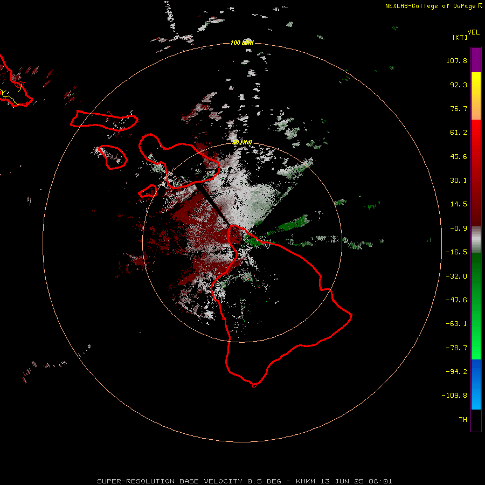Image resolution: width=485 pixels, height=485 pixels.
Task: Click the -63.1 velocity scale value
Action: pos(456,324)
